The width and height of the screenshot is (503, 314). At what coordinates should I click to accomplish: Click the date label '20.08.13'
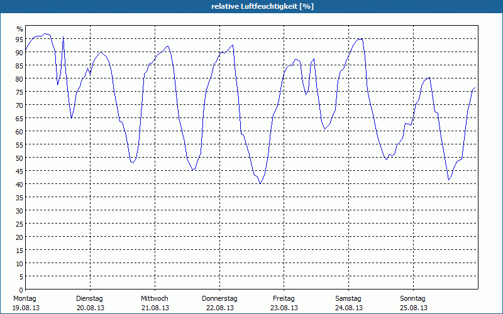(x=91, y=308)
